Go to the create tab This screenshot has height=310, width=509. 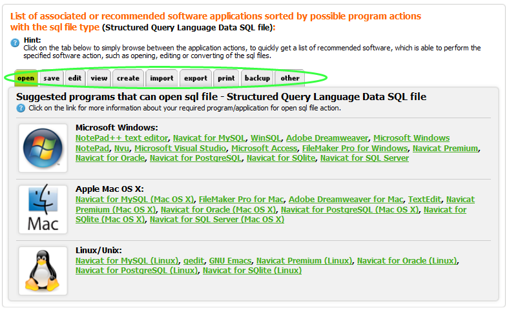point(129,78)
